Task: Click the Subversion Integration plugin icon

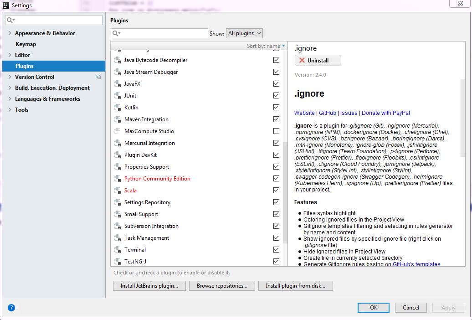Action: pos(118,226)
